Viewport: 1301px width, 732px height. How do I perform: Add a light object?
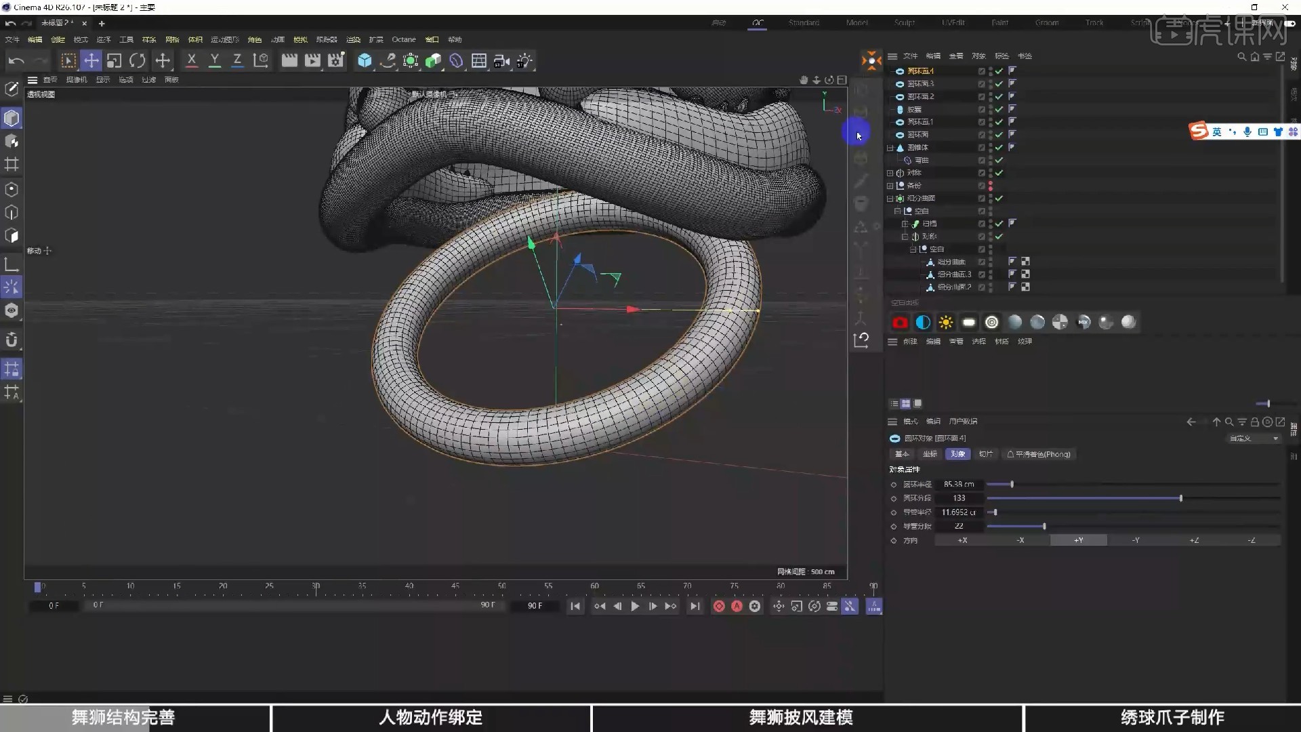point(525,61)
